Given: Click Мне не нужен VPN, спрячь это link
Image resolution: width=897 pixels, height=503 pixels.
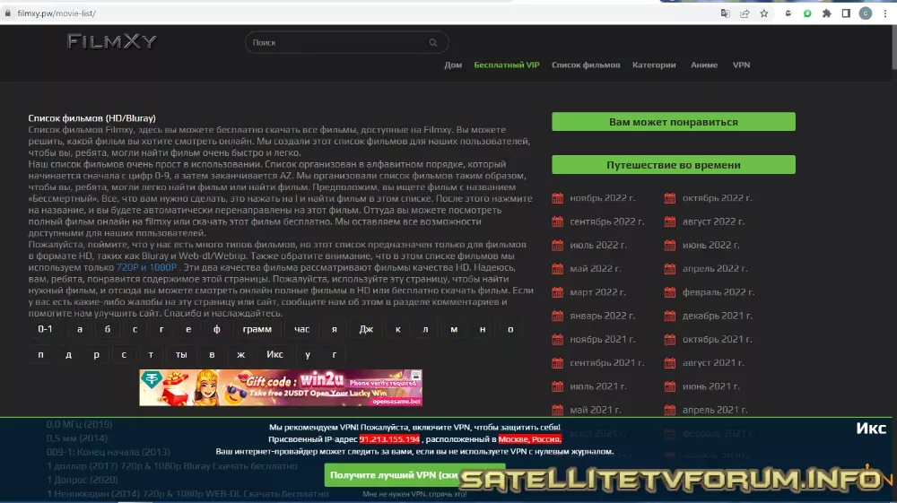Looking at the screenshot, I should pyautogui.click(x=414, y=494).
